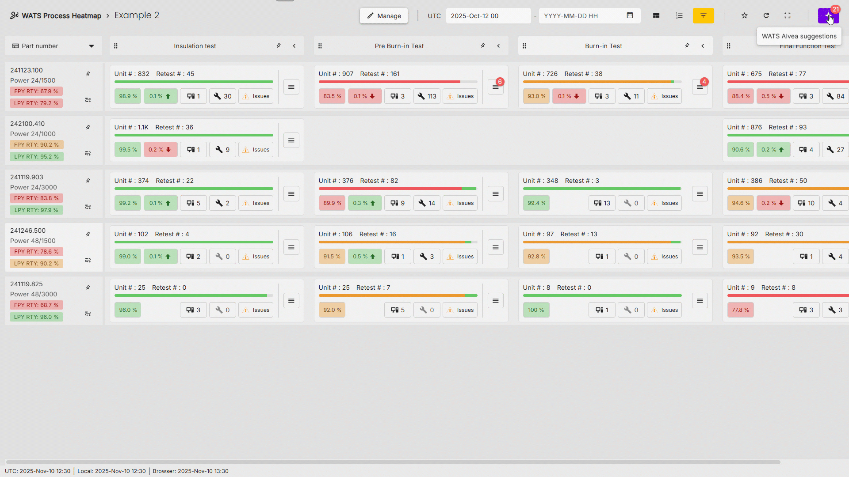Click repair count 30 wrench button

[x=222, y=96]
